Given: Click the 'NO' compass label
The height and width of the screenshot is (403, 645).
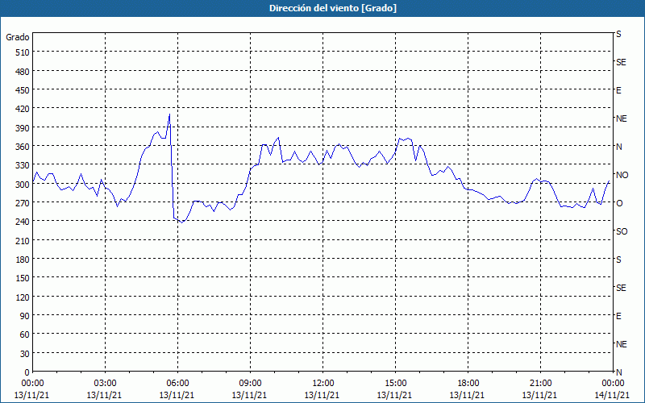Looking at the screenshot, I should pos(622,175).
